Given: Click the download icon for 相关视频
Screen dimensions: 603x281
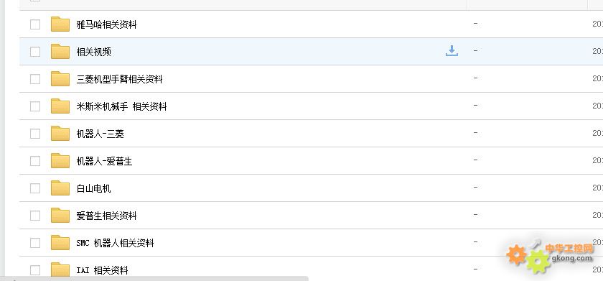Looking at the screenshot, I should [452, 51].
